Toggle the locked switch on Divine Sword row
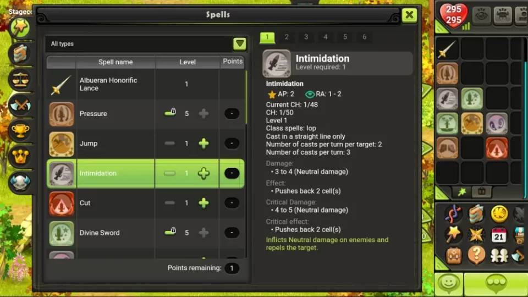The image size is (528, 297). 170,232
